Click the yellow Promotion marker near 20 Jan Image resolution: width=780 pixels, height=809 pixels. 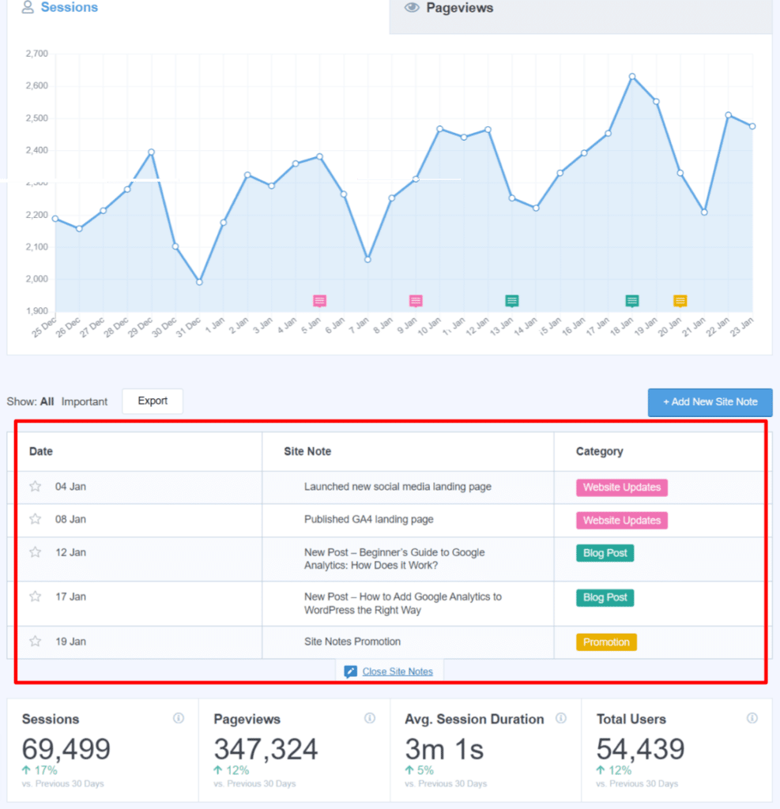pyautogui.click(x=680, y=300)
